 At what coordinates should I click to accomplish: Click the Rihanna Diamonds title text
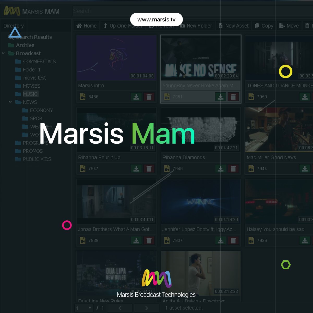point(184,158)
